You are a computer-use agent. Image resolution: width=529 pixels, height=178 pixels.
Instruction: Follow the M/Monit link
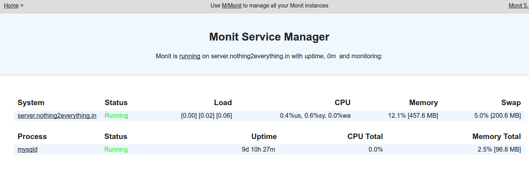tap(232, 6)
